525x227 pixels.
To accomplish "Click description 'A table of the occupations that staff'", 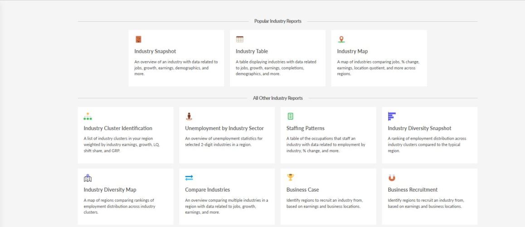I will (x=326, y=145).
